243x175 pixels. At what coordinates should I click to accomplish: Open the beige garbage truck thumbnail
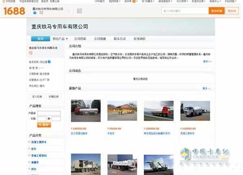[86, 164]
